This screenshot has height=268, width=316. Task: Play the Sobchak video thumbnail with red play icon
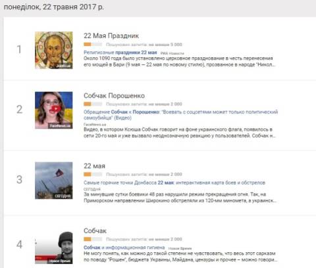click(54, 110)
